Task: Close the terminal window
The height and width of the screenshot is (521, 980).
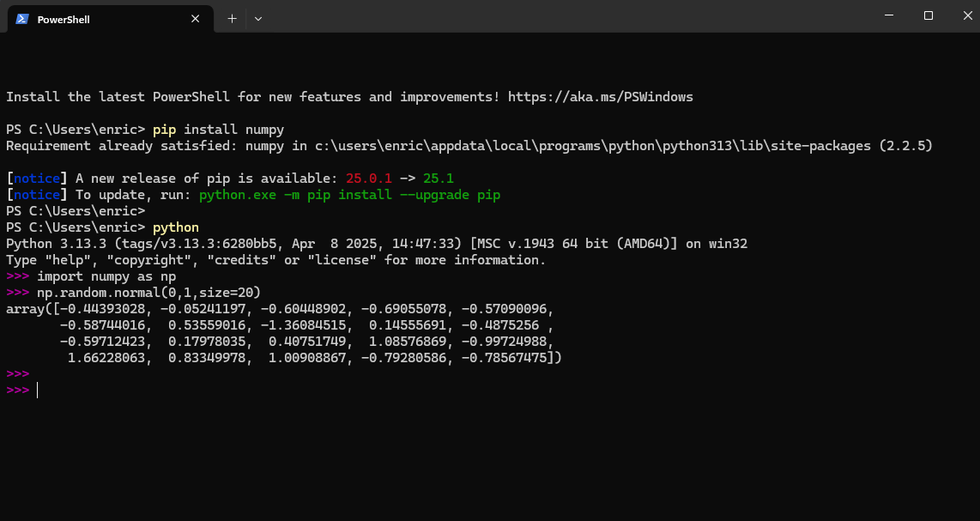Action: (967, 15)
